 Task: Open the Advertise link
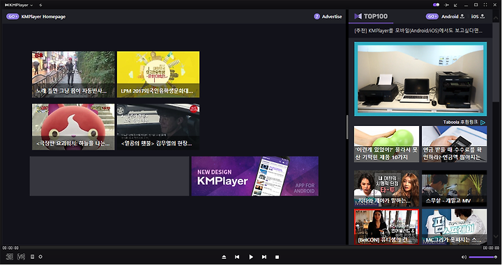[332, 17]
